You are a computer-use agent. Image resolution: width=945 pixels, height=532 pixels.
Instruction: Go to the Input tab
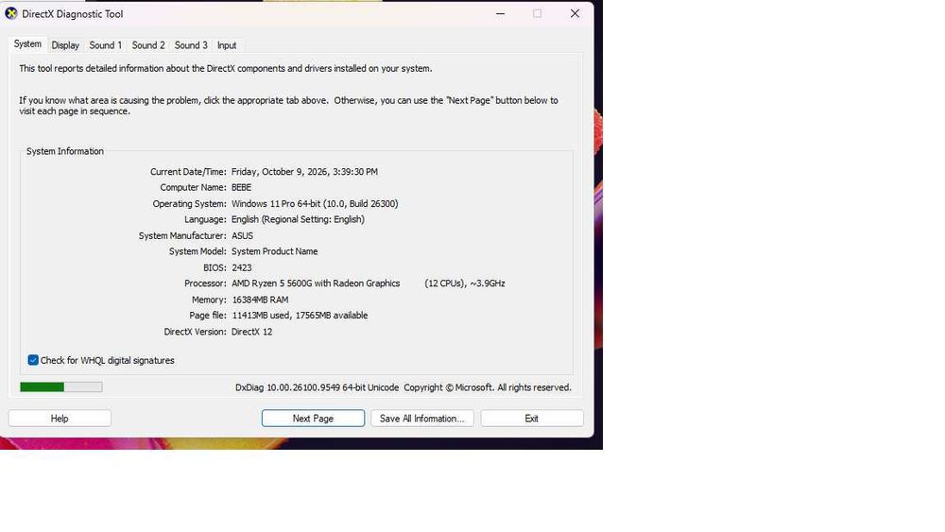pyautogui.click(x=227, y=45)
